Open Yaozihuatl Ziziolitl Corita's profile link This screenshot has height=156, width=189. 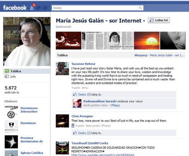(90, 143)
